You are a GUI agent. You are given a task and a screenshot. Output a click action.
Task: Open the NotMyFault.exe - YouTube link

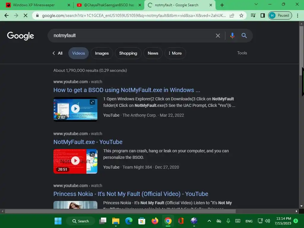pyautogui.click(x=88, y=142)
